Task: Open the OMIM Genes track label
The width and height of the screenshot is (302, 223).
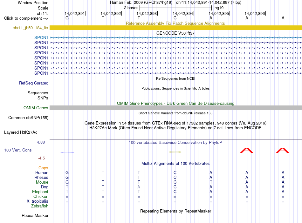Action: coord(36,108)
